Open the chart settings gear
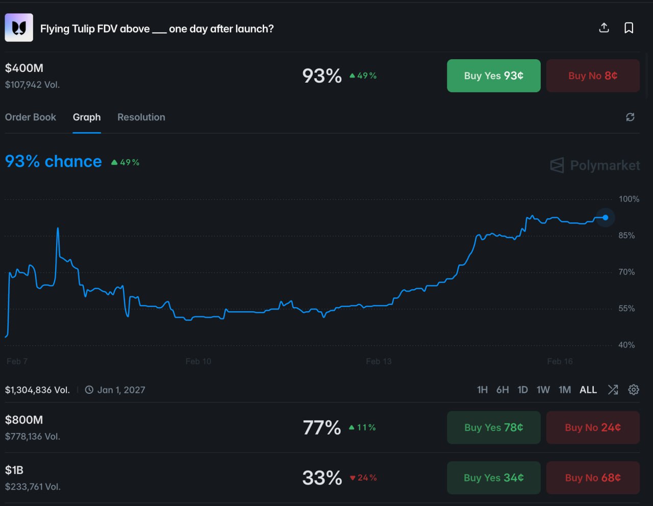653x506 pixels. pyautogui.click(x=634, y=390)
